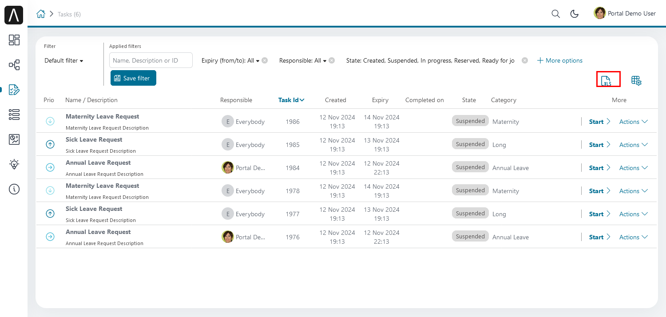Open the column configuration icon

[636, 80]
